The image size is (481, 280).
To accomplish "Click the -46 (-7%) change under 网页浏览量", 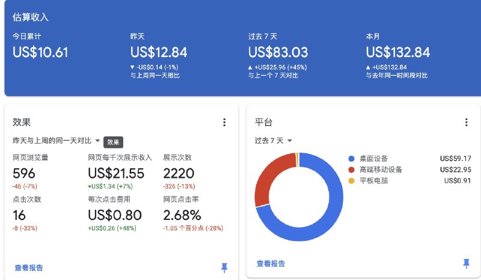I will point(25,186).
